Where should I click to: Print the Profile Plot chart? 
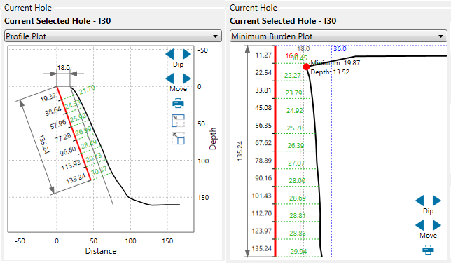[x=178, y=103]
